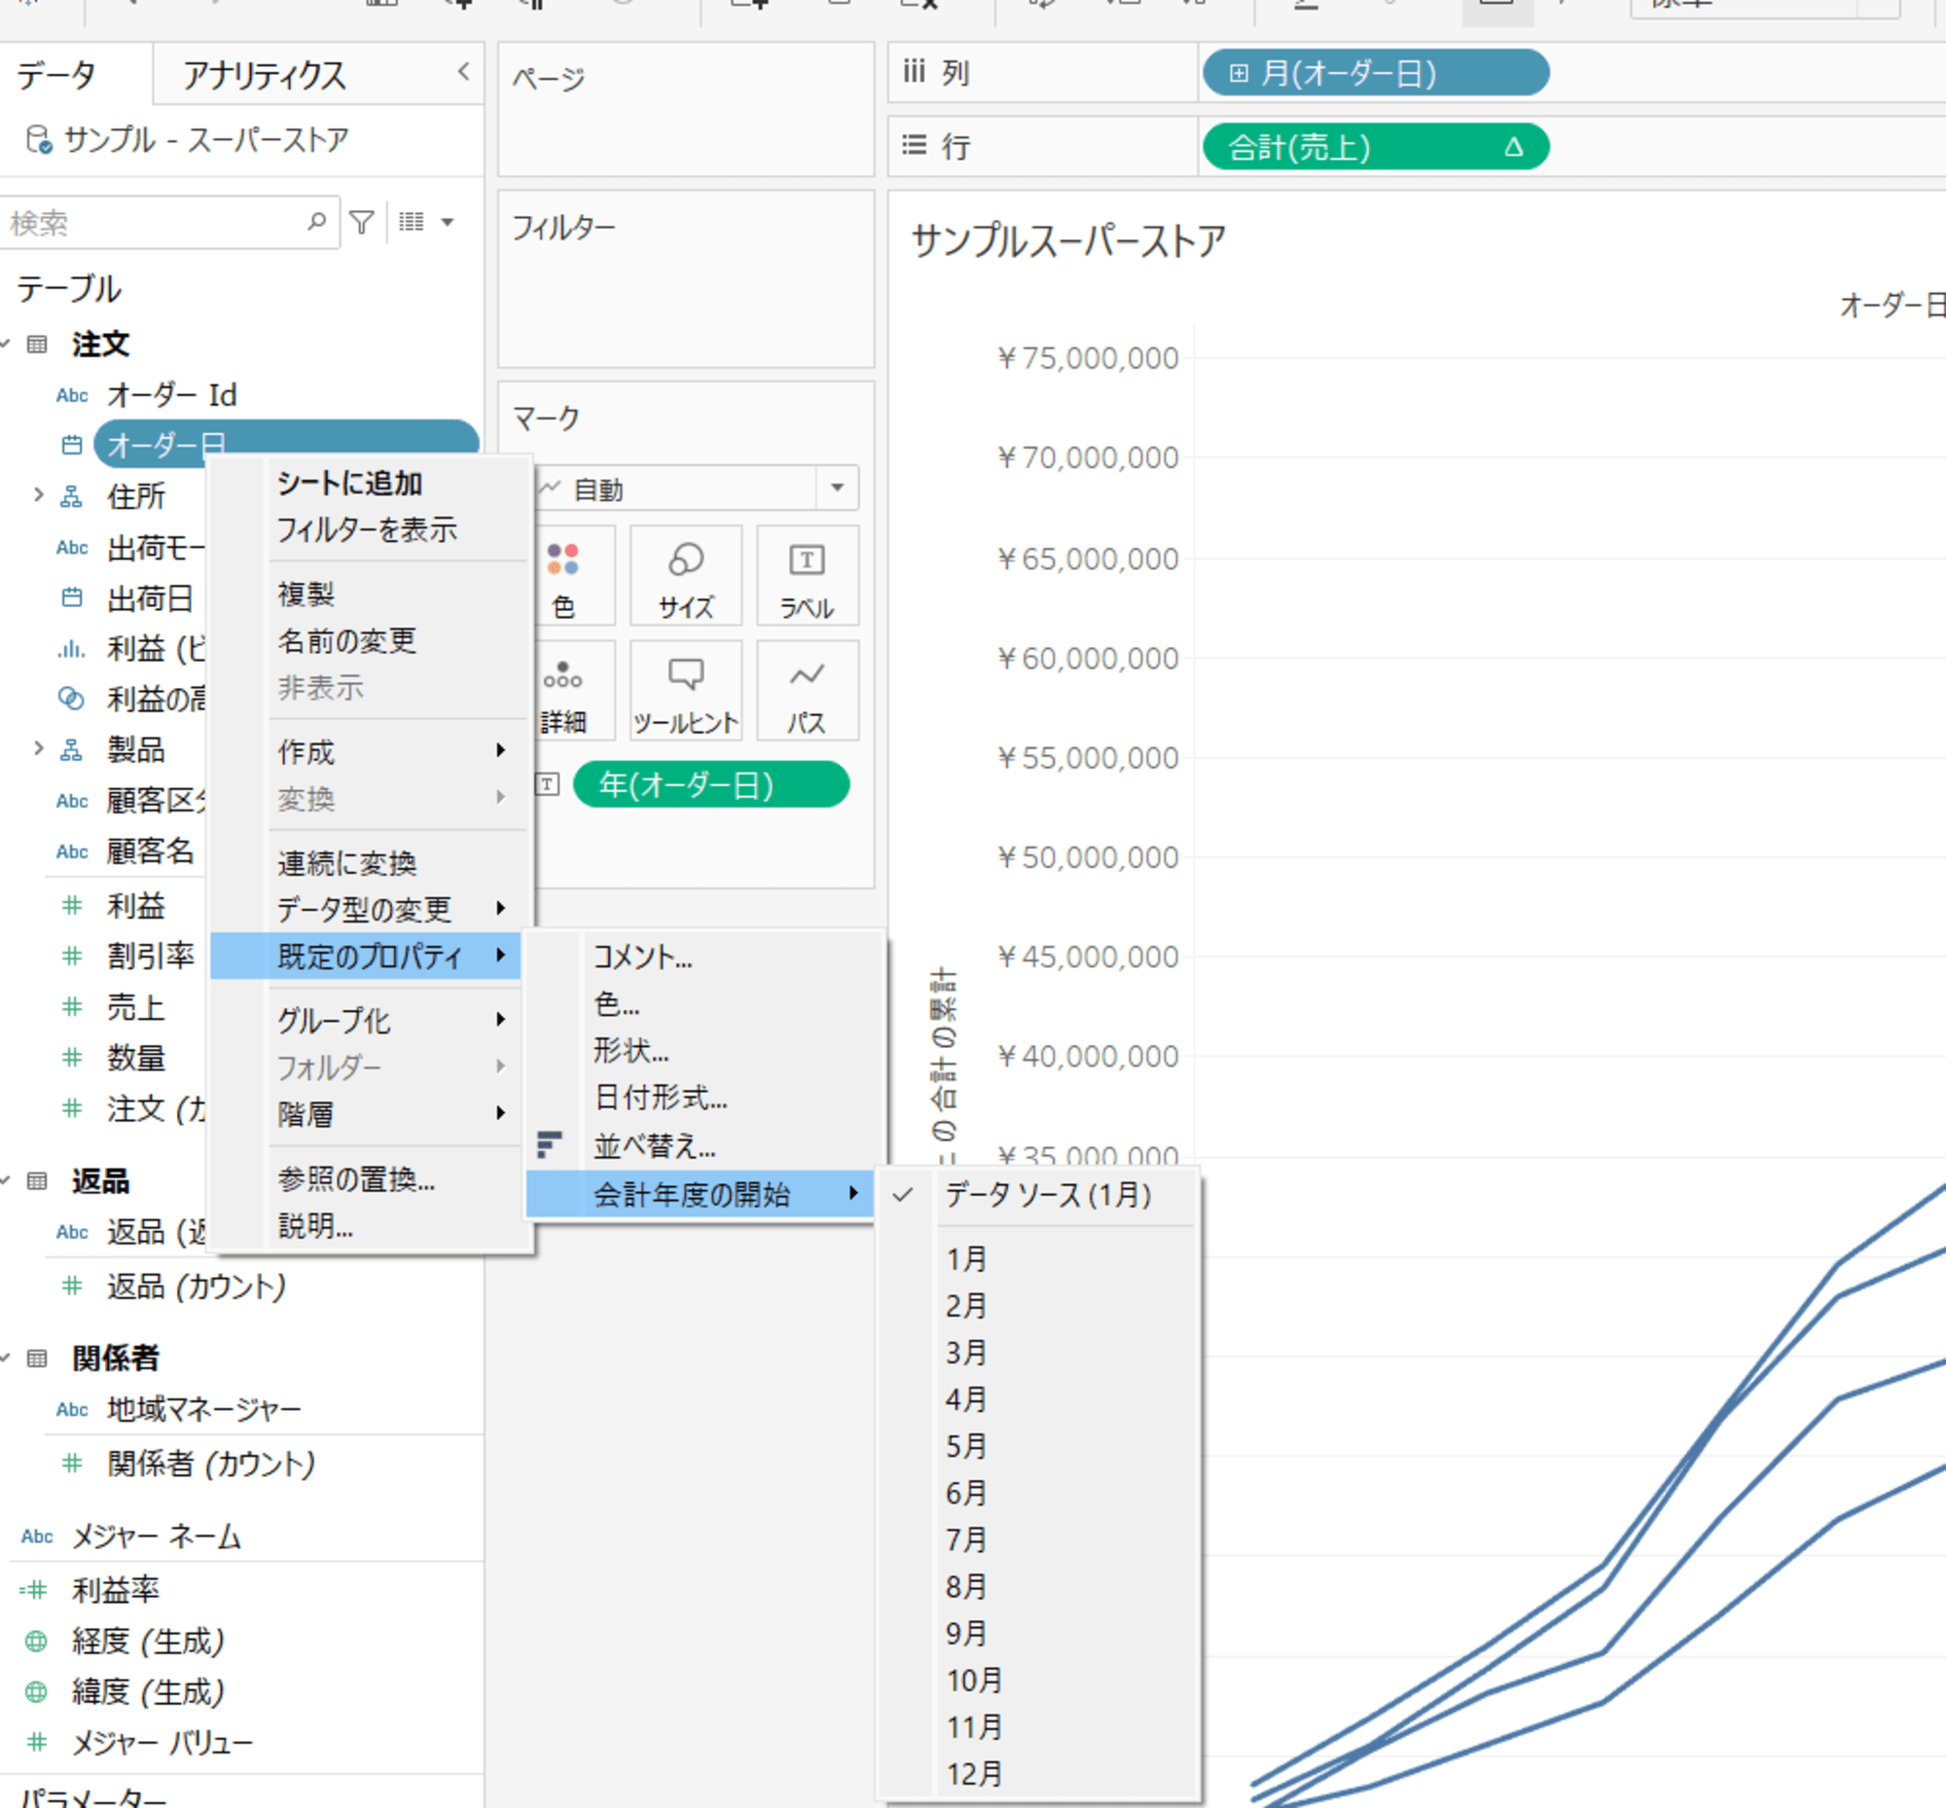1946x1808 pixels.
Task: Click 参照の置換... menu item
Action: tap(370, 1179)
